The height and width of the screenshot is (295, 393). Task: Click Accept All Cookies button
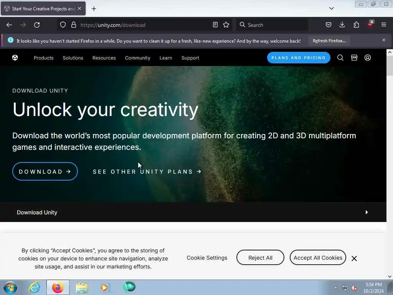(318, 258)
